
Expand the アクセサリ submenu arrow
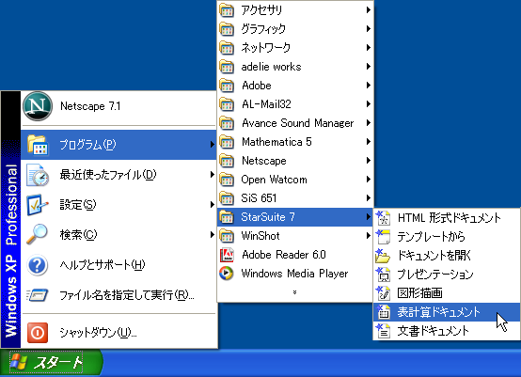368,10
